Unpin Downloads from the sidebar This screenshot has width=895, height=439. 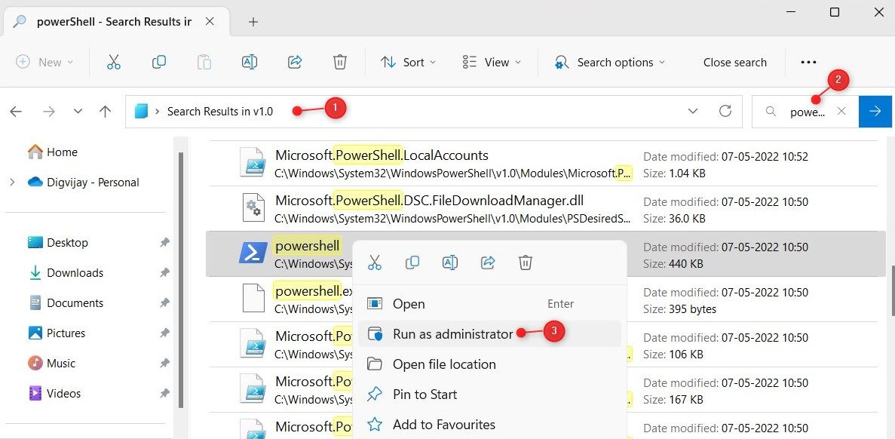coord(164,272)
